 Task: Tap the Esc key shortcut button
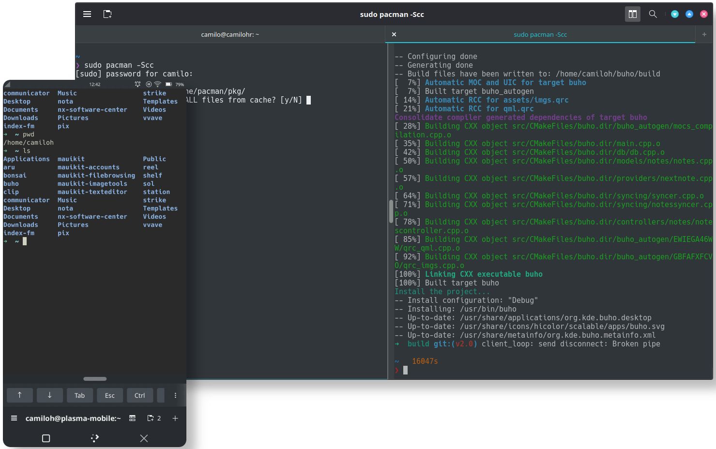click(110, 395)
